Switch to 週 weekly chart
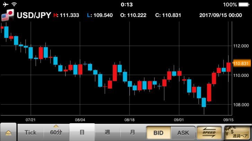The height and width of the screenshot is (141, 252). [107, 132]
